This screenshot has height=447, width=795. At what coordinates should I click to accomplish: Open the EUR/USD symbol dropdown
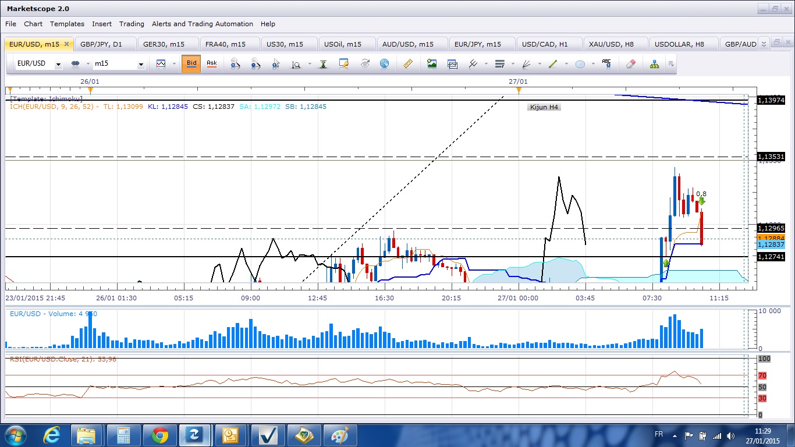(x=58, y=65)
